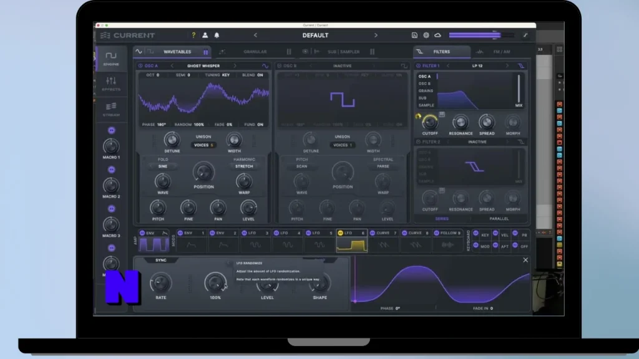
Task: Open the Harmonic Stretch mode selector
Action: [244, 166]
